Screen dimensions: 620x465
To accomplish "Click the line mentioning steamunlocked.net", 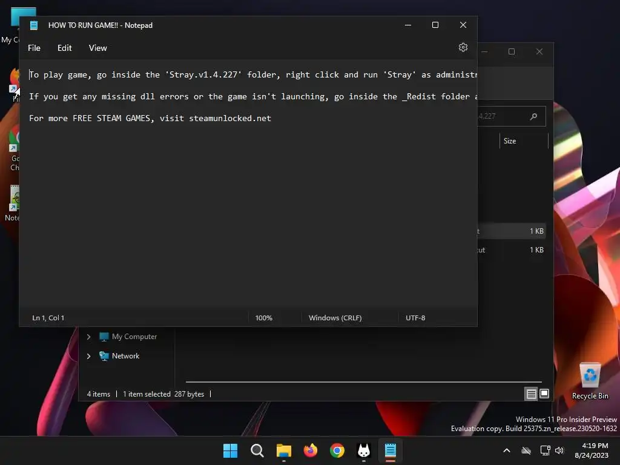I will coord(150,118).
